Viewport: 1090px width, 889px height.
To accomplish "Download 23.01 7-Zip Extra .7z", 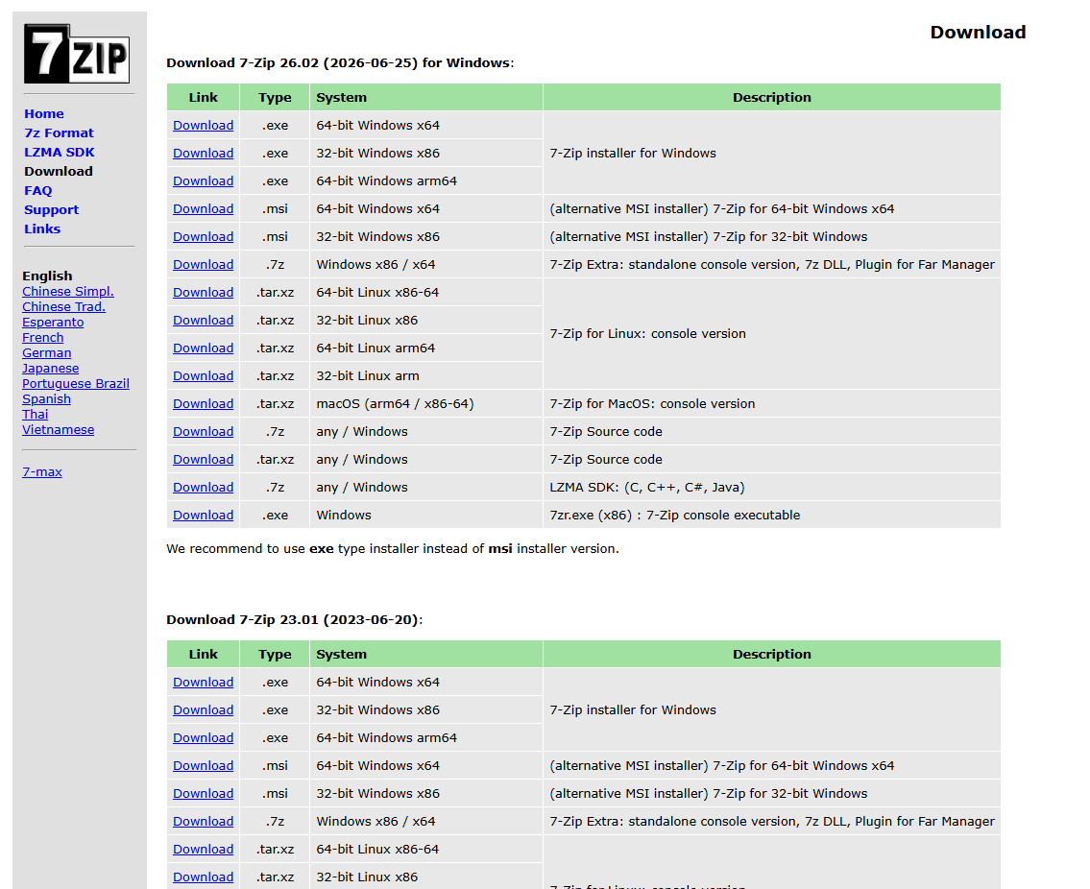I will 203,821.
